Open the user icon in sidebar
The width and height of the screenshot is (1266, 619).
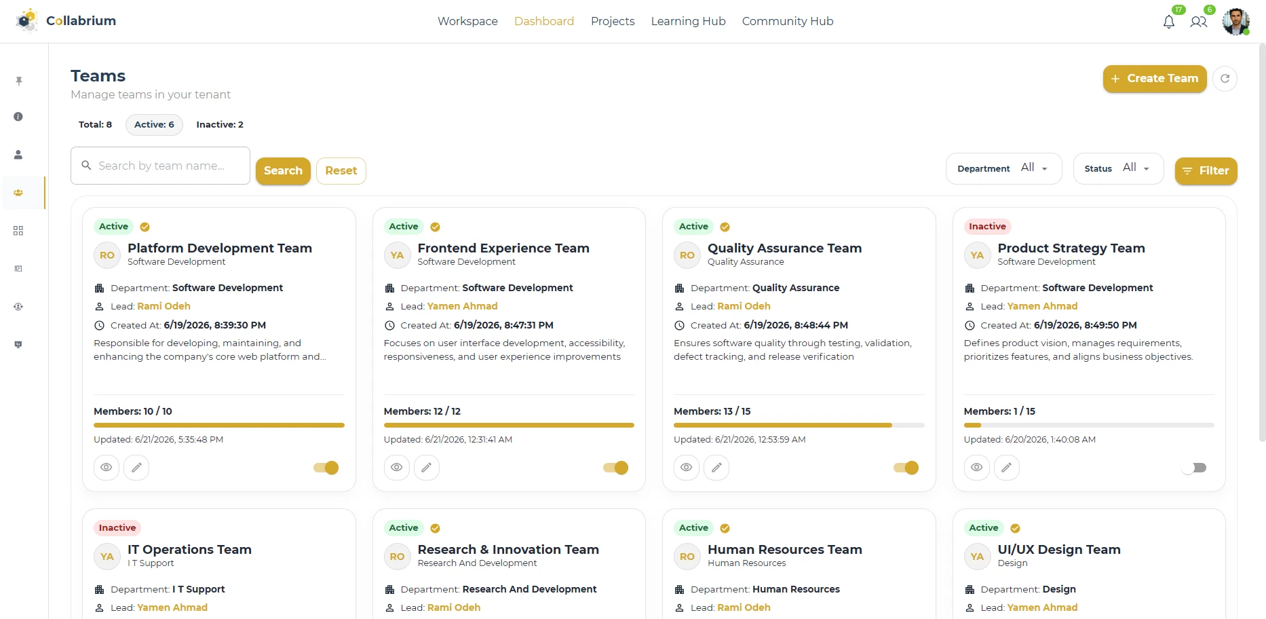tap(18, 155)
